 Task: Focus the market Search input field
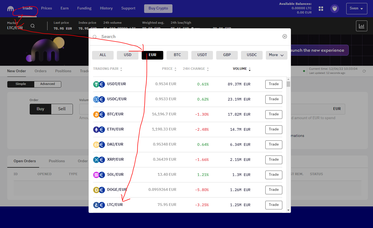click(x=190, y=37)
